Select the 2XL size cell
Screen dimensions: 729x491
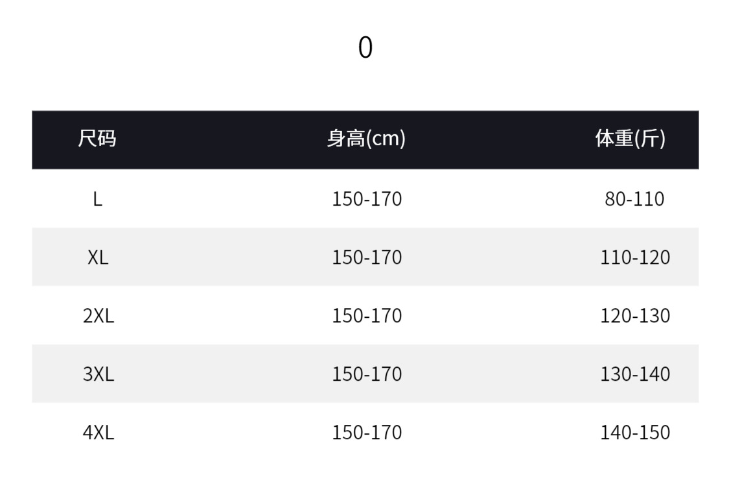(98, 316)
